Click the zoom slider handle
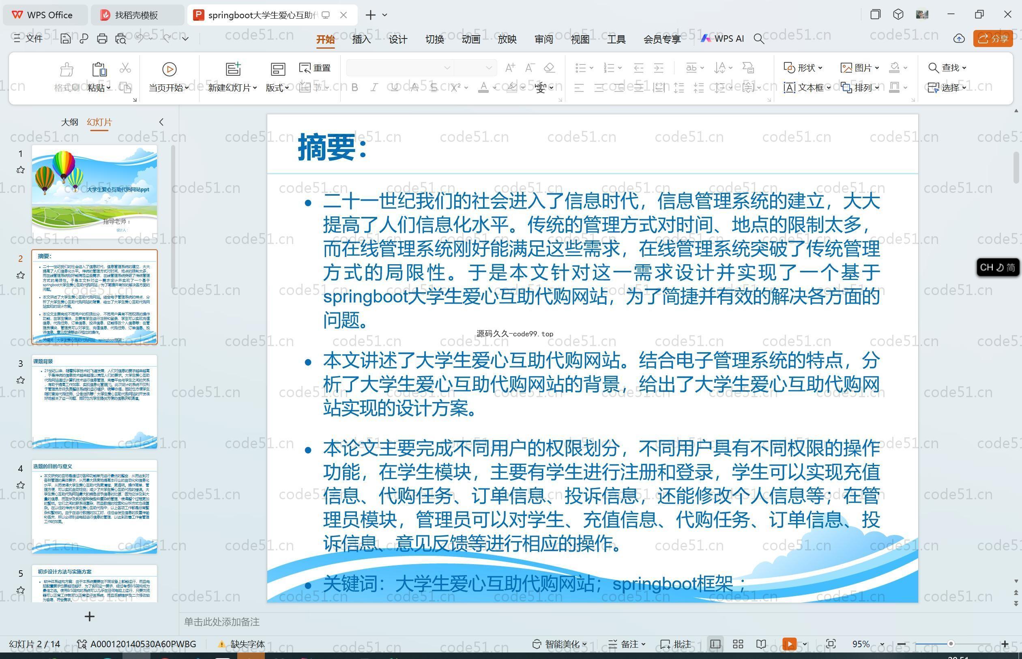This screenshot has width=1022, height=659. [x=951, y=644]
